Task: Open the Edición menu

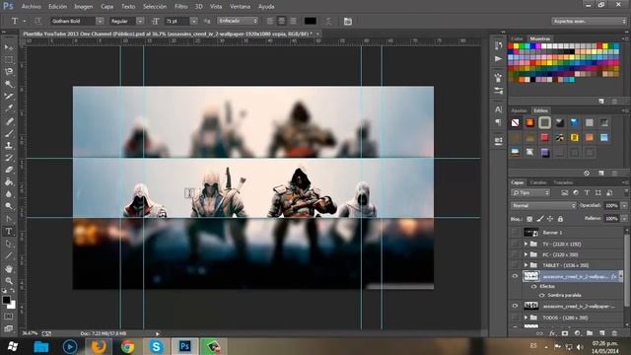Action: point(57,7)
